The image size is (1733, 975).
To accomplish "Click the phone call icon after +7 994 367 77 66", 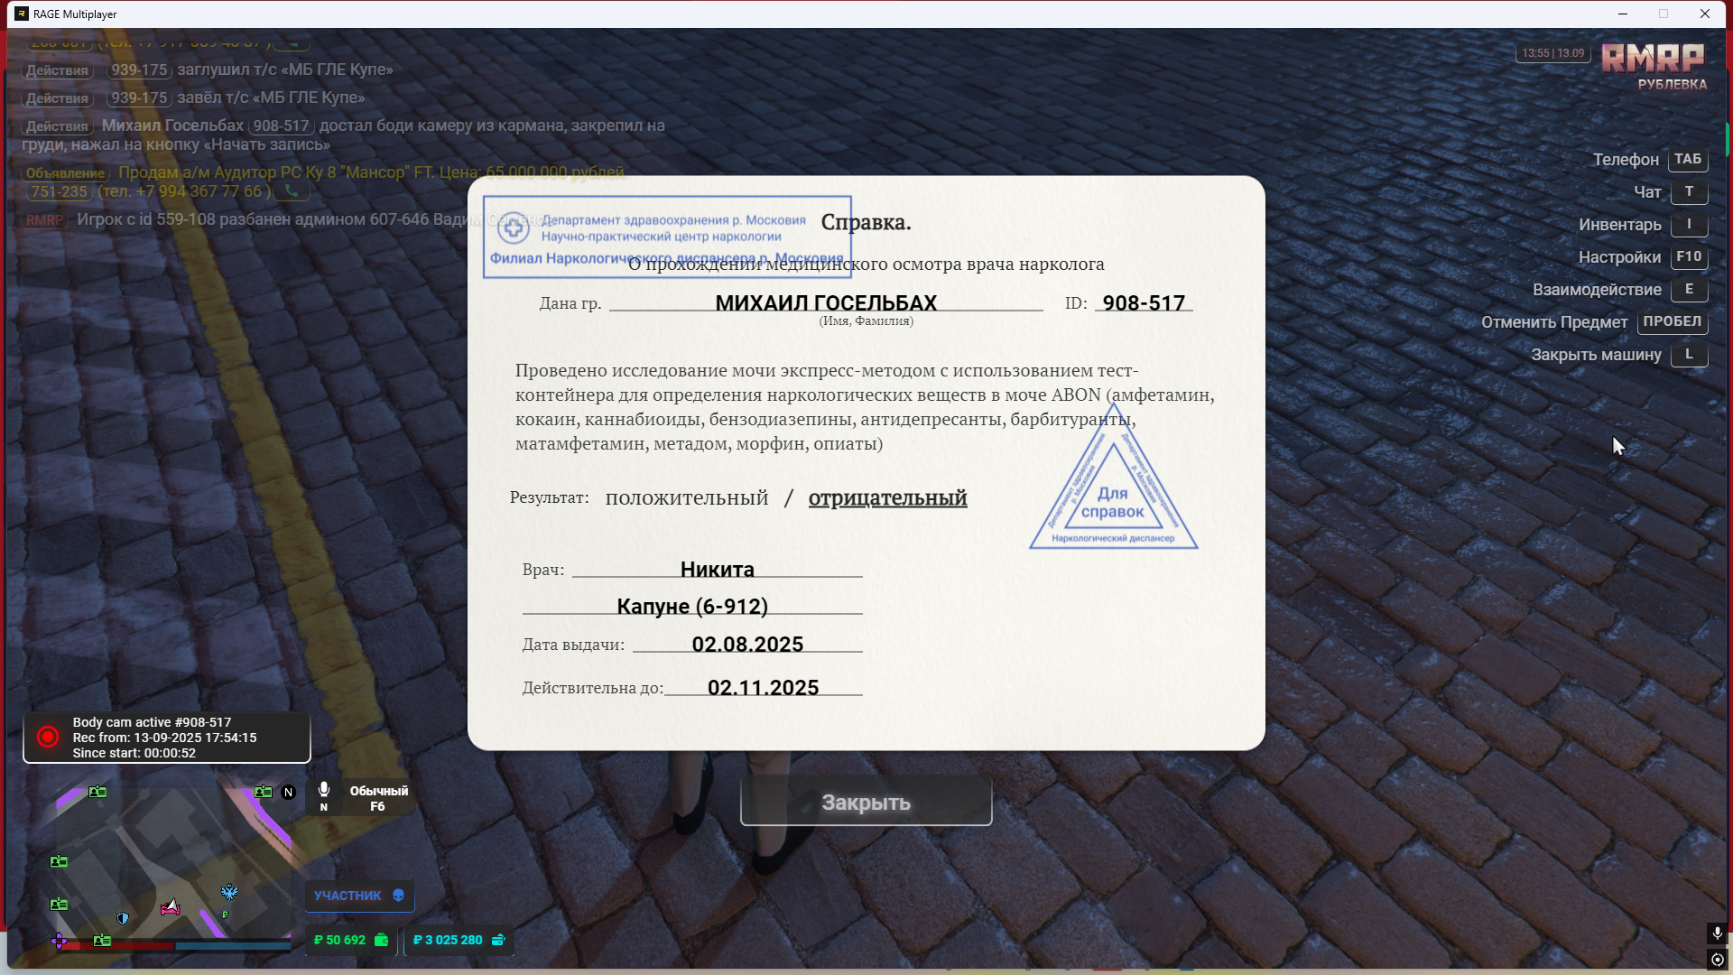I will click(x=291, y=191).
